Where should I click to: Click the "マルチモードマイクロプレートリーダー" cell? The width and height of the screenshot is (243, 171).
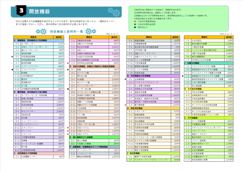click(152, 160)
